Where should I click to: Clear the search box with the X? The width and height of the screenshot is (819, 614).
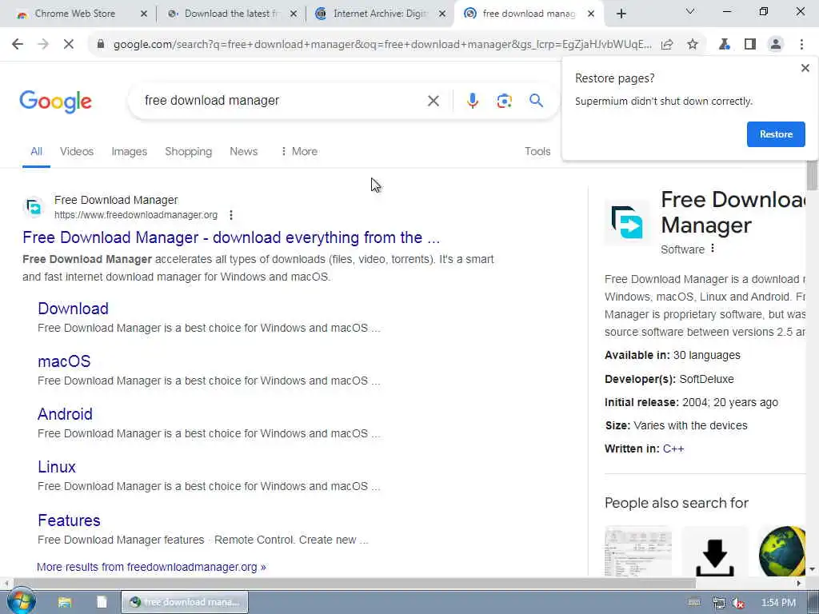click(433, 101)
